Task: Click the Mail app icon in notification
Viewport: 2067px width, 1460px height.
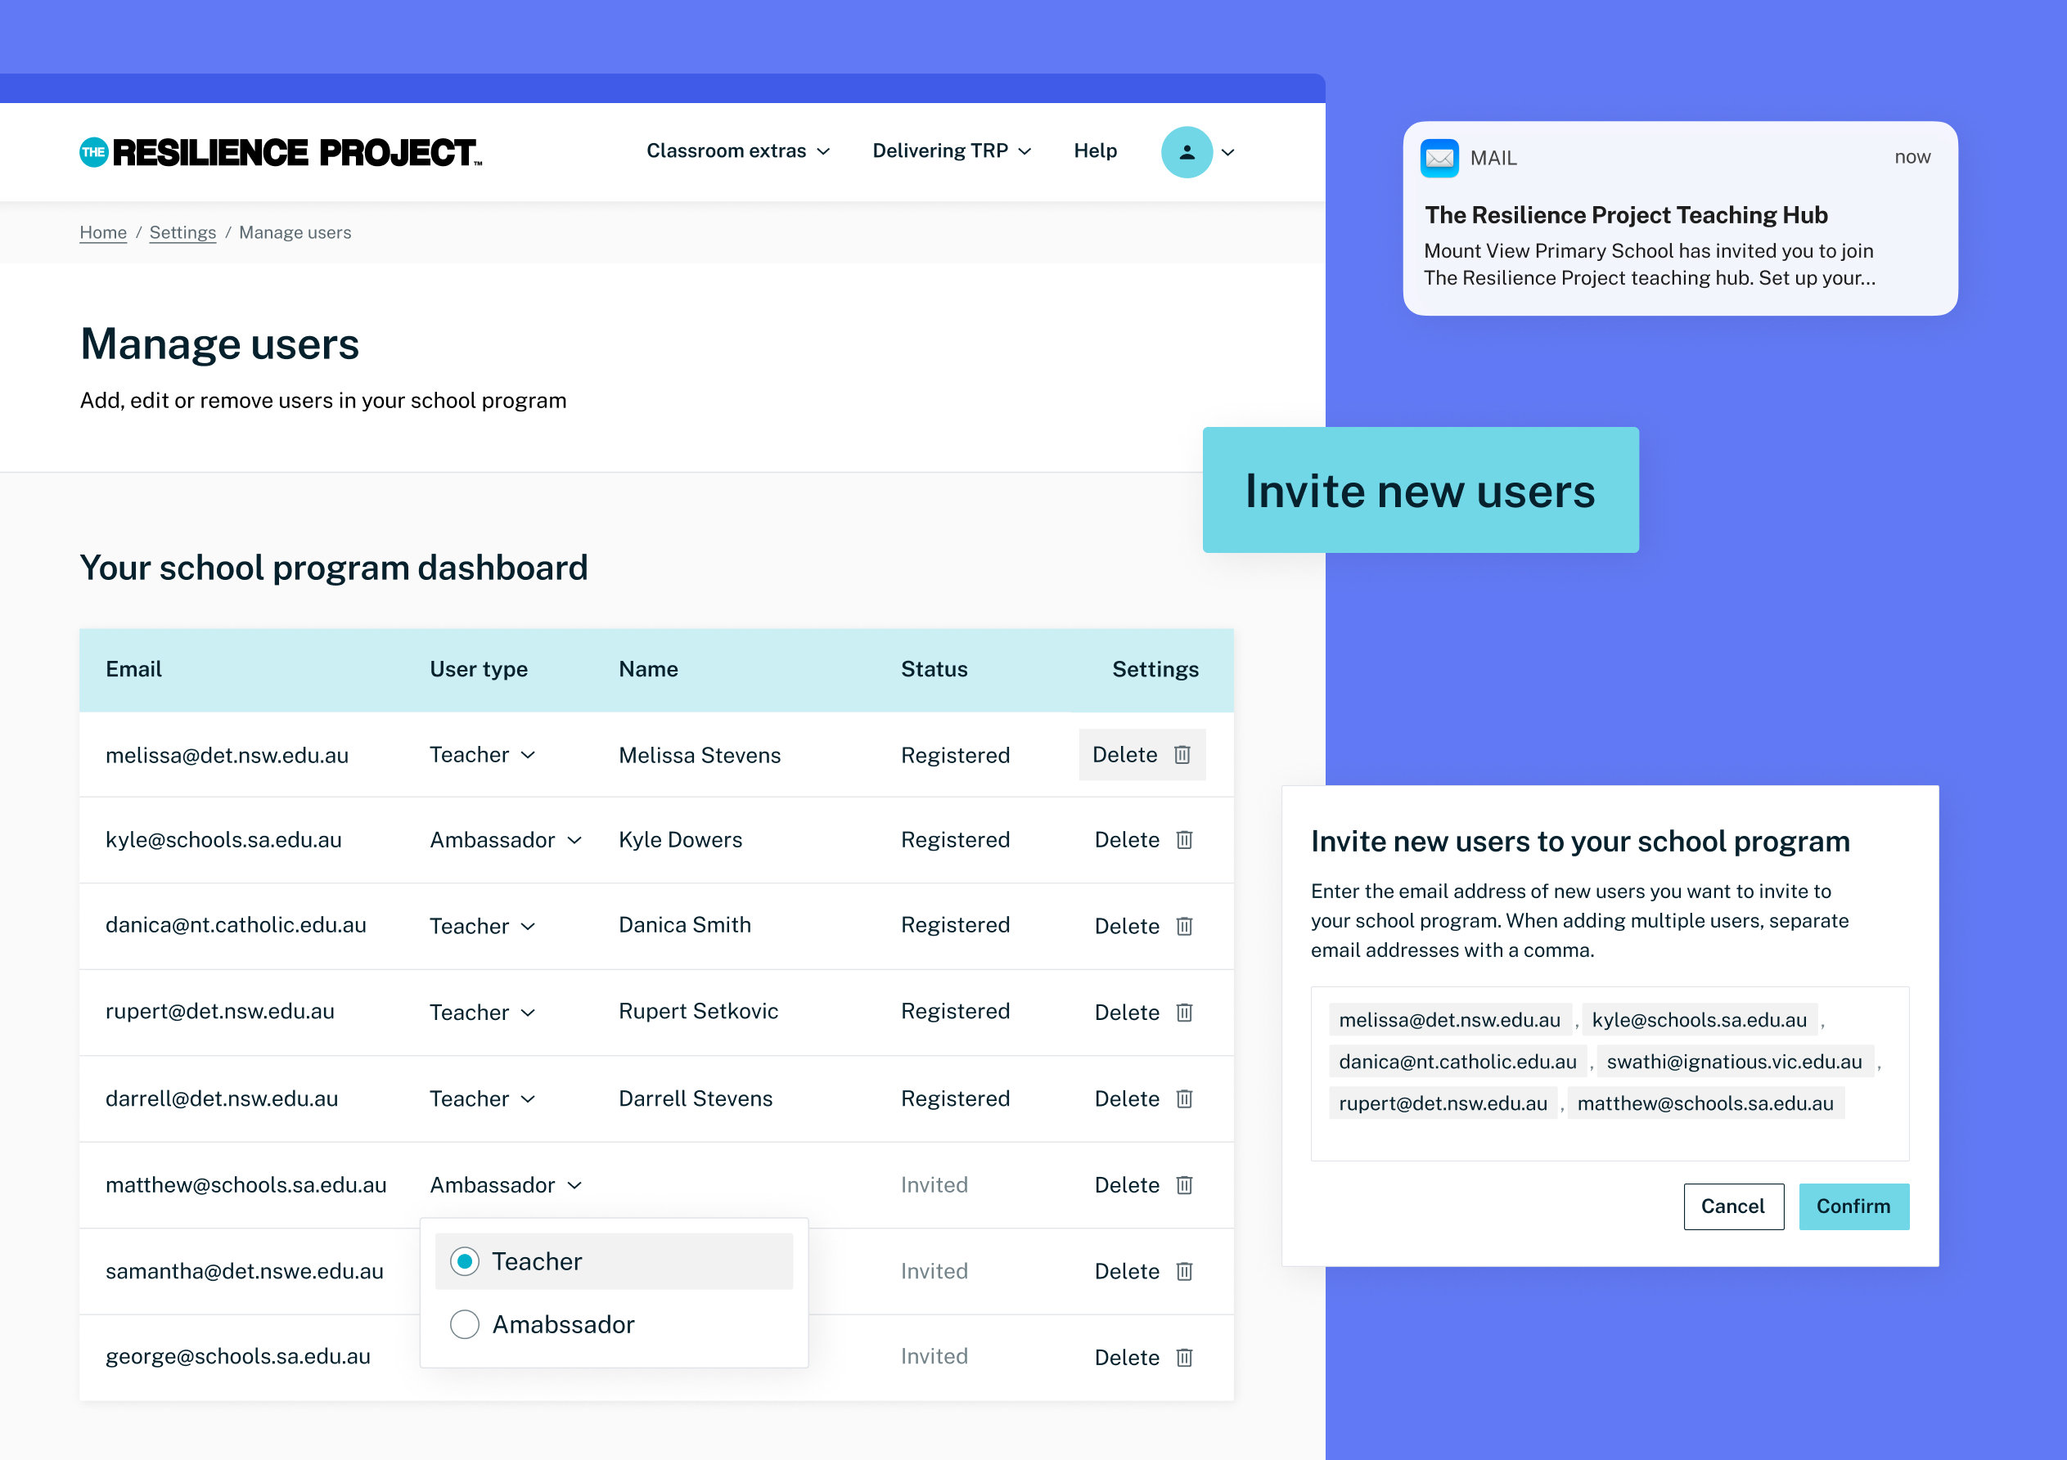Action: (x=1439, y=159)
